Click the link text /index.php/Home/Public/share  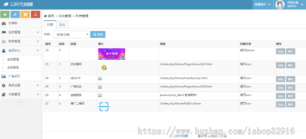[x=180, y=103]
